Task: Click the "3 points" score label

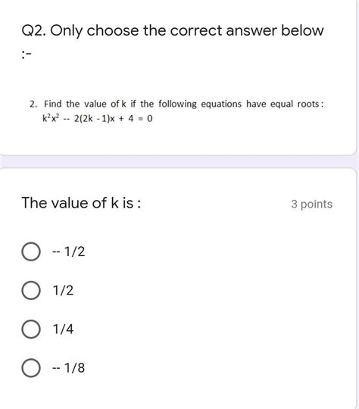Action: click(312, 204)
